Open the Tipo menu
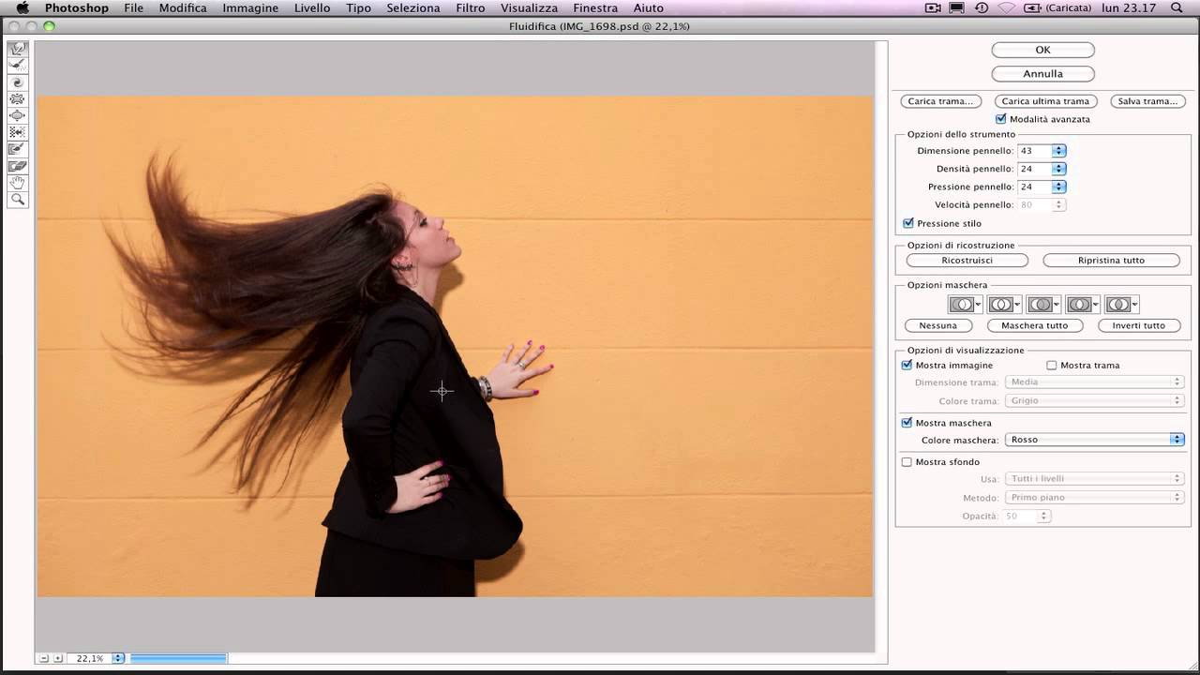Viewport: 1200px width, 675px height. pyautogui.click(x=358, y=7)
